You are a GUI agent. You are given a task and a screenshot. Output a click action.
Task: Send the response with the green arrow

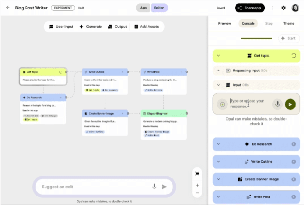[290, 104]
